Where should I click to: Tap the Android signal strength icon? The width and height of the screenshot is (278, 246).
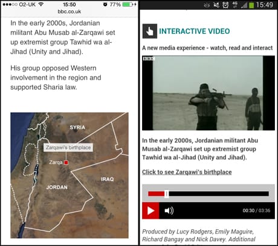coord(244,5)
